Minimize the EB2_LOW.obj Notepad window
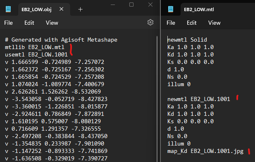 (x=113, y=5)
